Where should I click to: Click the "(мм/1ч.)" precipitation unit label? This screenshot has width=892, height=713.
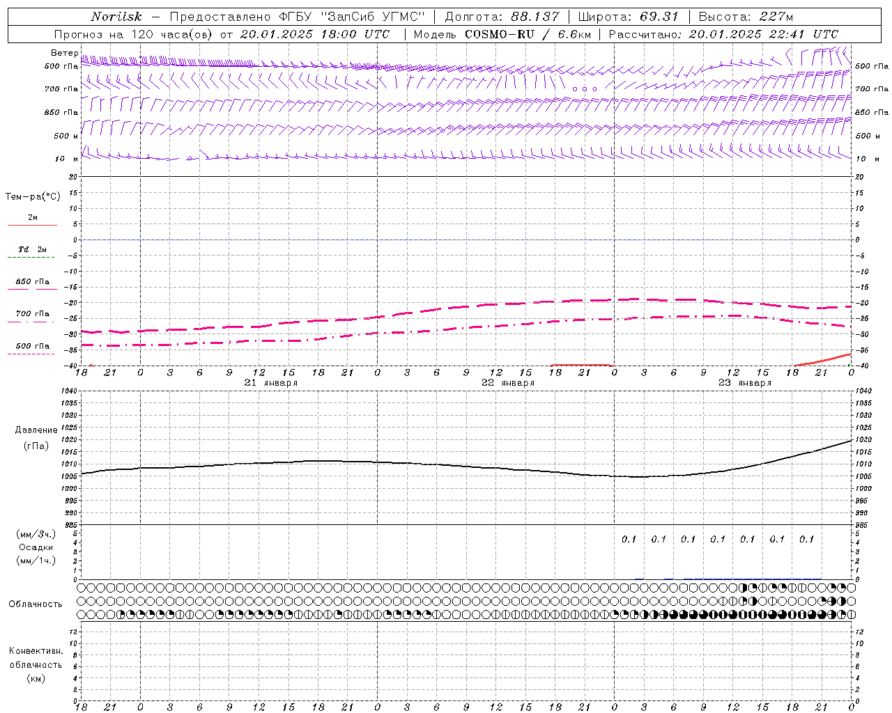(36, 561)
